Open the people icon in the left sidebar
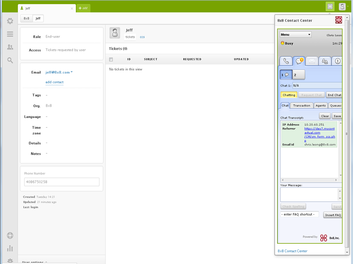This screenshot has height=264, width=353. click(10, 47)
